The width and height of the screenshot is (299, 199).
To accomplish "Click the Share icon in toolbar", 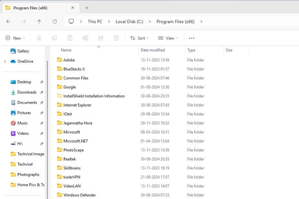I will (x=101, y=38).
